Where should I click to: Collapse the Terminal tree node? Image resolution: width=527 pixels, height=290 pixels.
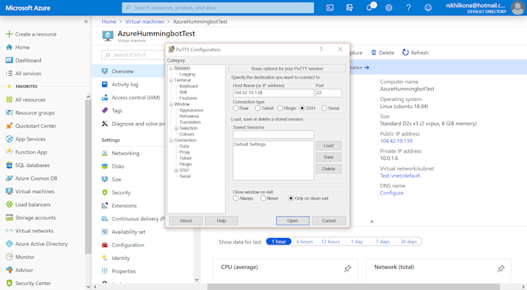pyautogui.click(x=171, y=80)
